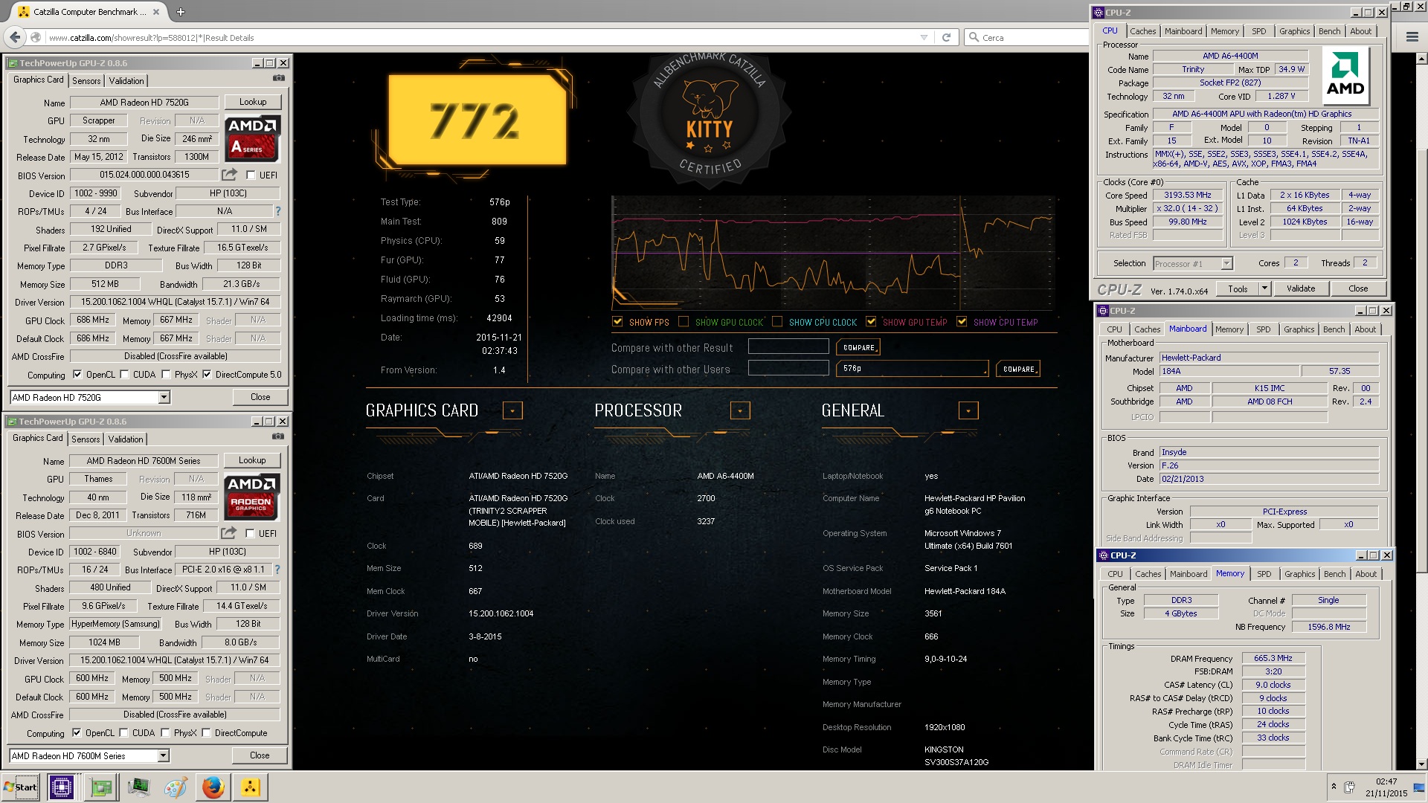The height and width of the screenshot is (803, 1428).
Task: Show hidden system tray icons
Action: click(1334, 786)
